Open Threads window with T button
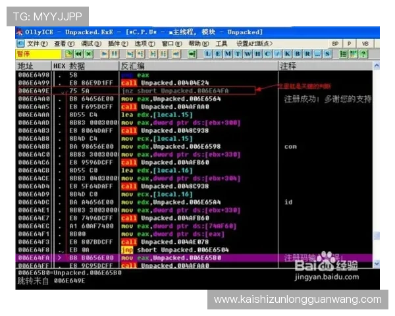Image resolution: width=395 pixels, height=316 pixels. 238,54
